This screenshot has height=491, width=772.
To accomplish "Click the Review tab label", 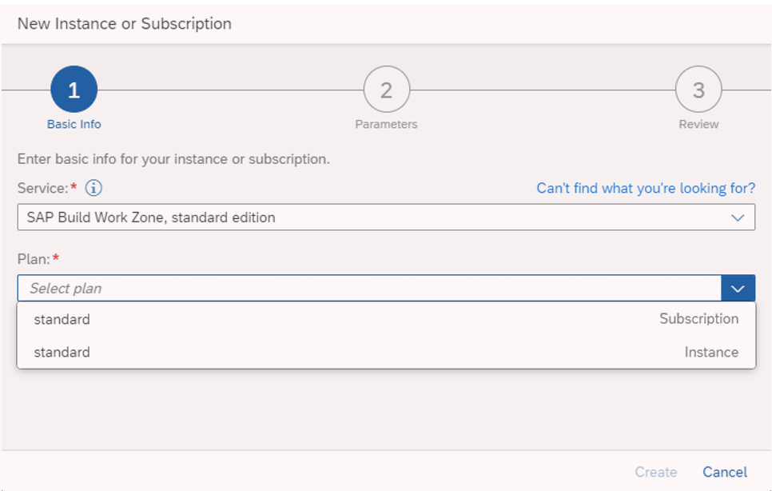I will click(698, 124).
